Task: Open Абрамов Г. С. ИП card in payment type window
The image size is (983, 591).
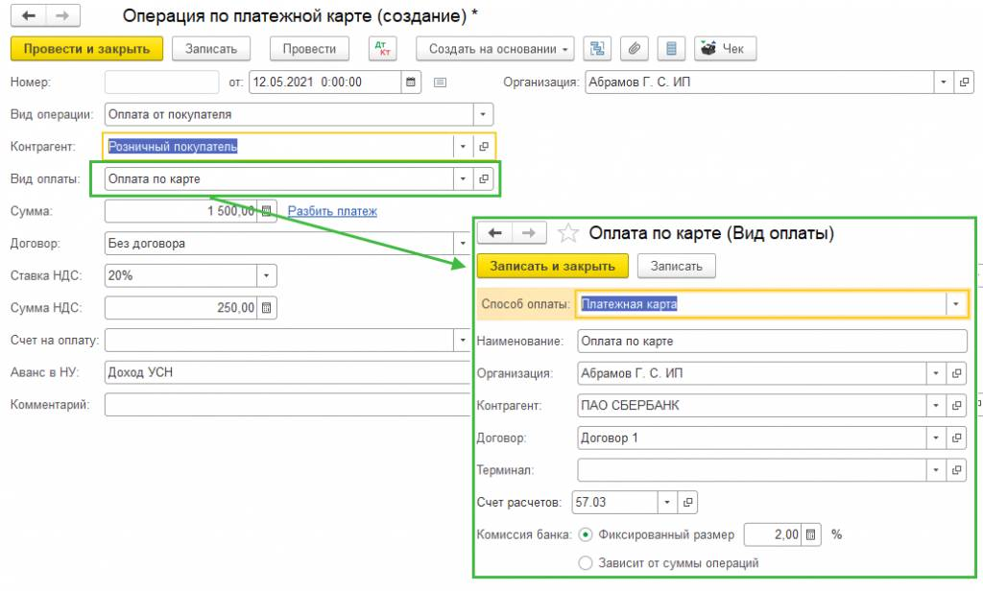Action: click(x=956, y=373)
